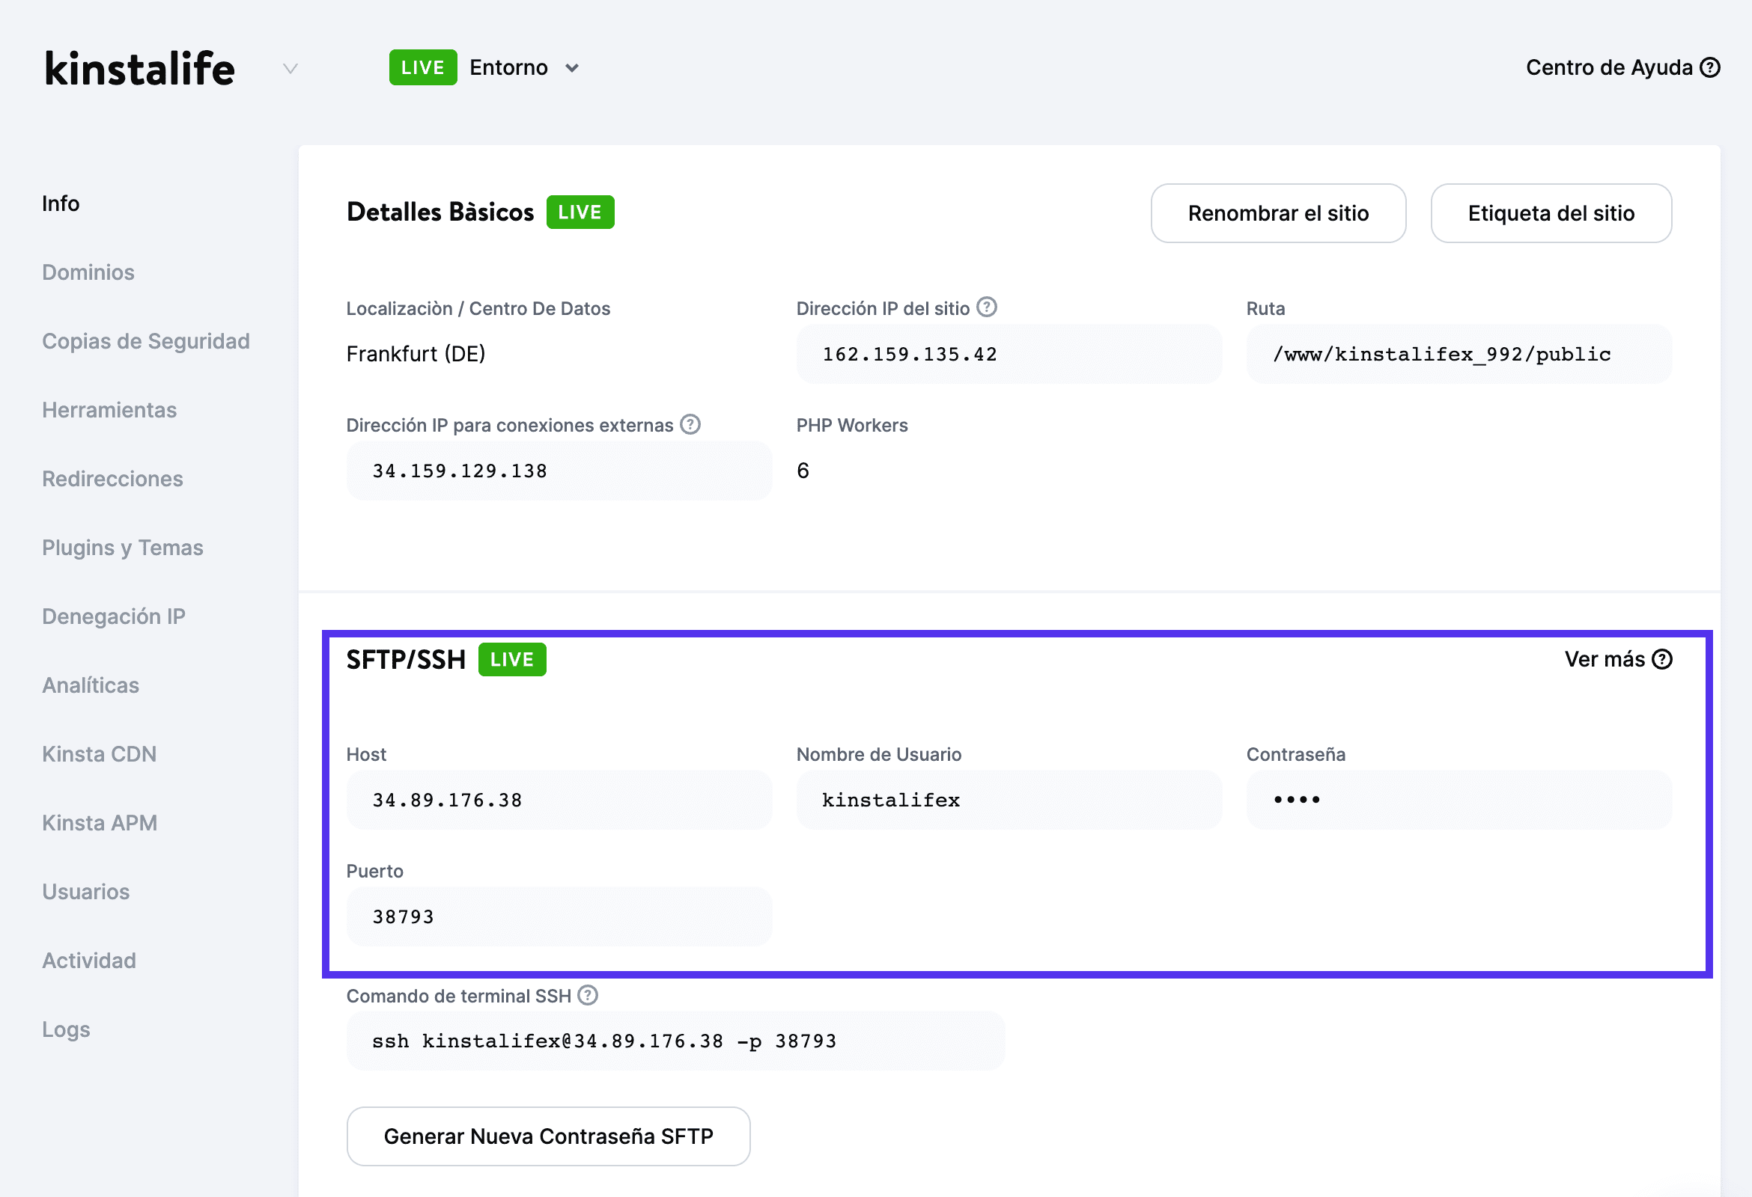Select the Plugins y Temas sidebar entry
The height and width of the screenshot is (1197, 1752).
point(123,547)
